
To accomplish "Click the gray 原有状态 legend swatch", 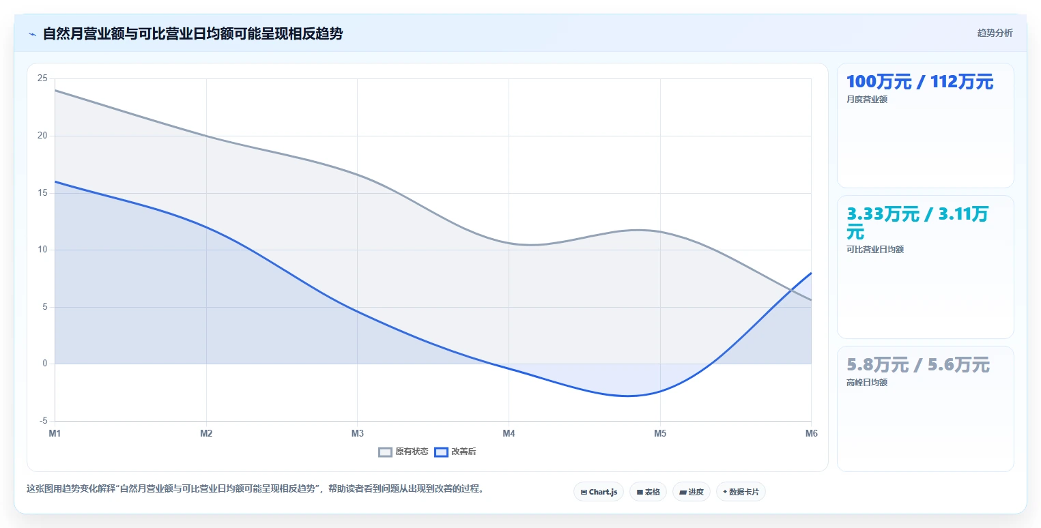I will point(386,452).
